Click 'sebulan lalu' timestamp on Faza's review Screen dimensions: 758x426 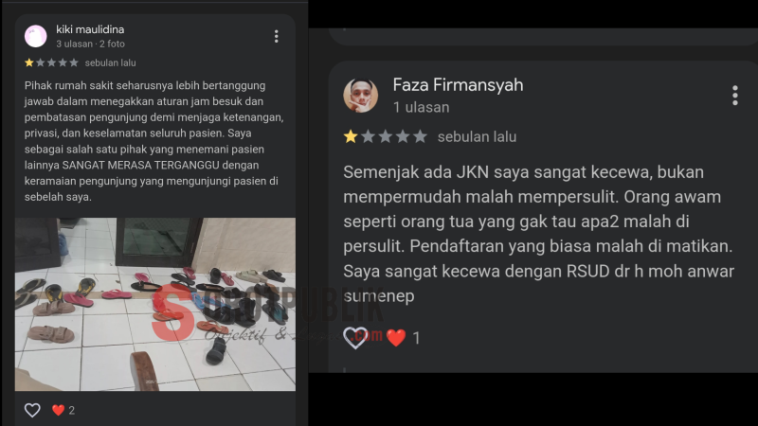click(x=477, y=137)
